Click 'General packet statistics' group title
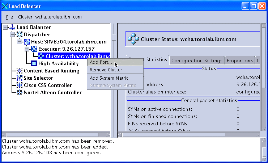The image size is (268, 163). pyautogui.click(x=209, y=100)
